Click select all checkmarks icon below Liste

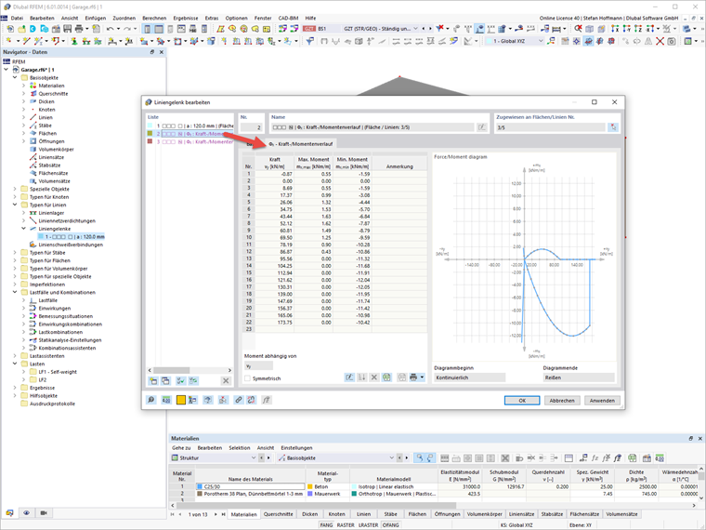180,381
